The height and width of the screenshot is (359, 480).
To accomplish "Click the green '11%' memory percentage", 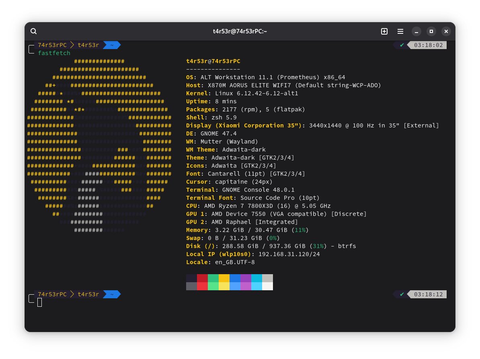I will click(x=300, y=230).
